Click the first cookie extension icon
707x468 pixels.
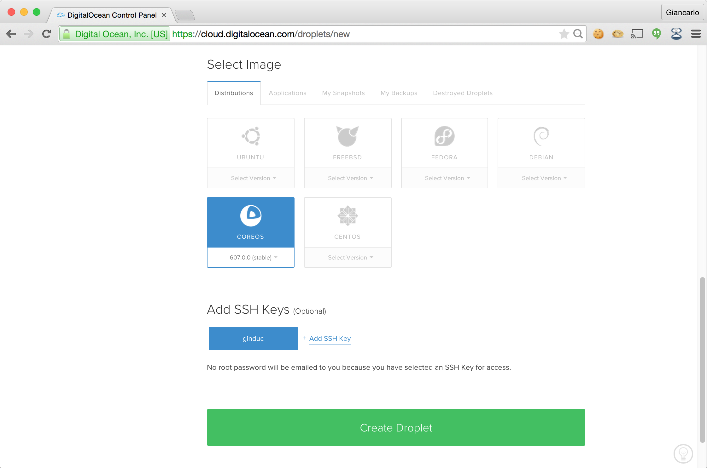pyautogui.click(x=598, y=34)
